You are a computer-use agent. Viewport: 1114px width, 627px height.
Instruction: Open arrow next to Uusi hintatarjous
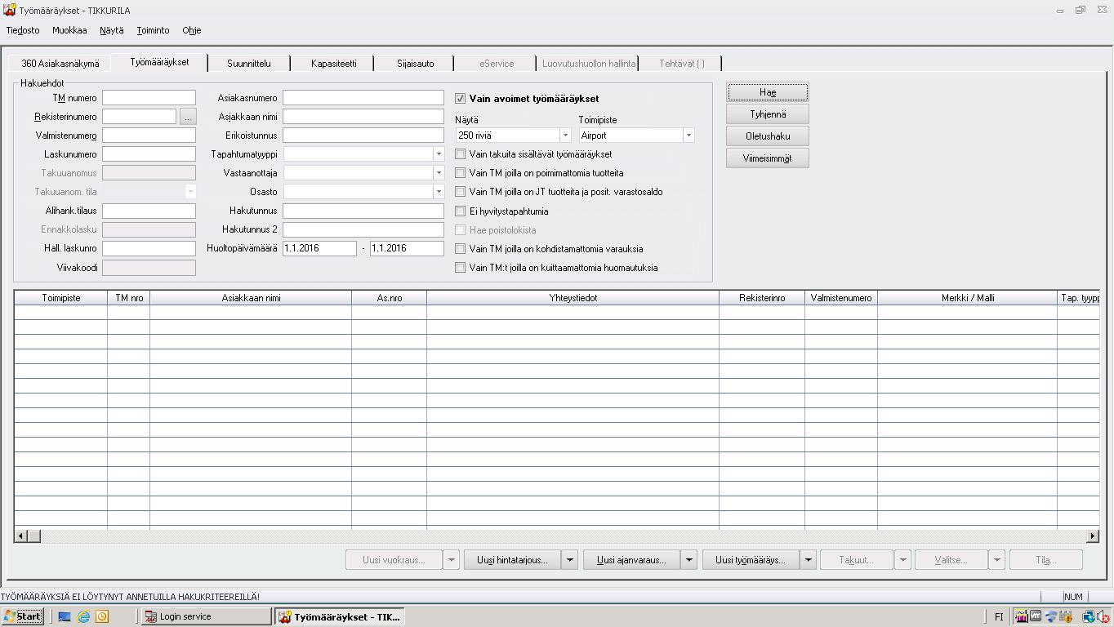click(570, 560)
